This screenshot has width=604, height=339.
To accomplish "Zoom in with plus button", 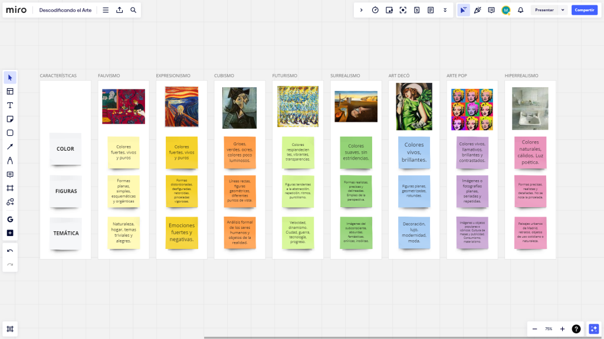I will coord(562,329).
